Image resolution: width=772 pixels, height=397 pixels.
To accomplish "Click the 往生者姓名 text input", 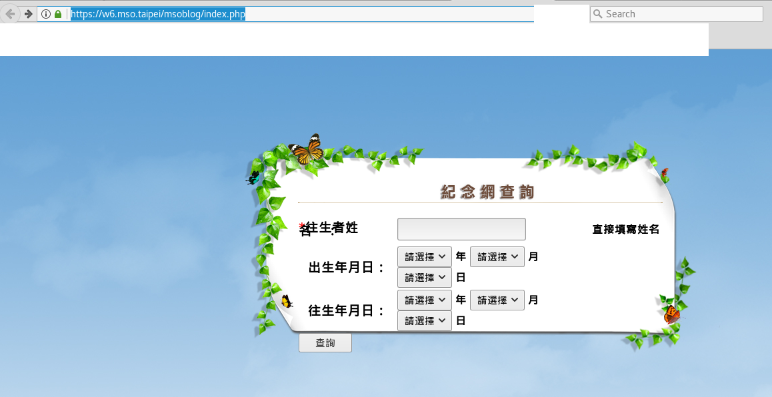I will click(461, 229).
